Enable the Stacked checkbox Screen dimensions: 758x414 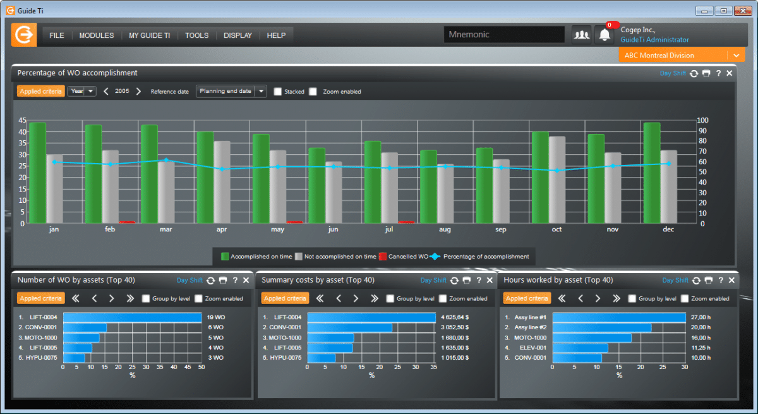(x=277, y=92)
